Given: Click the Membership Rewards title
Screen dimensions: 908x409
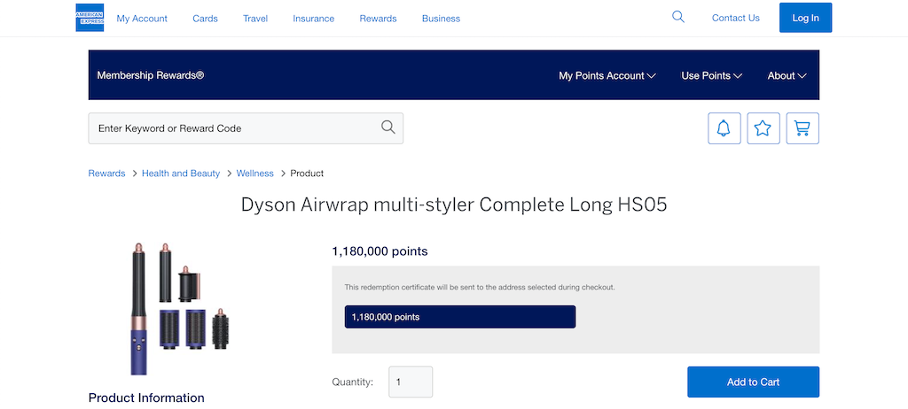Looking at the screenshot, I should coord(151,75).
